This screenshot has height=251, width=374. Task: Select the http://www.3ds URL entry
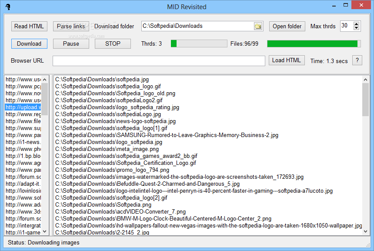[x=23, y=212]
